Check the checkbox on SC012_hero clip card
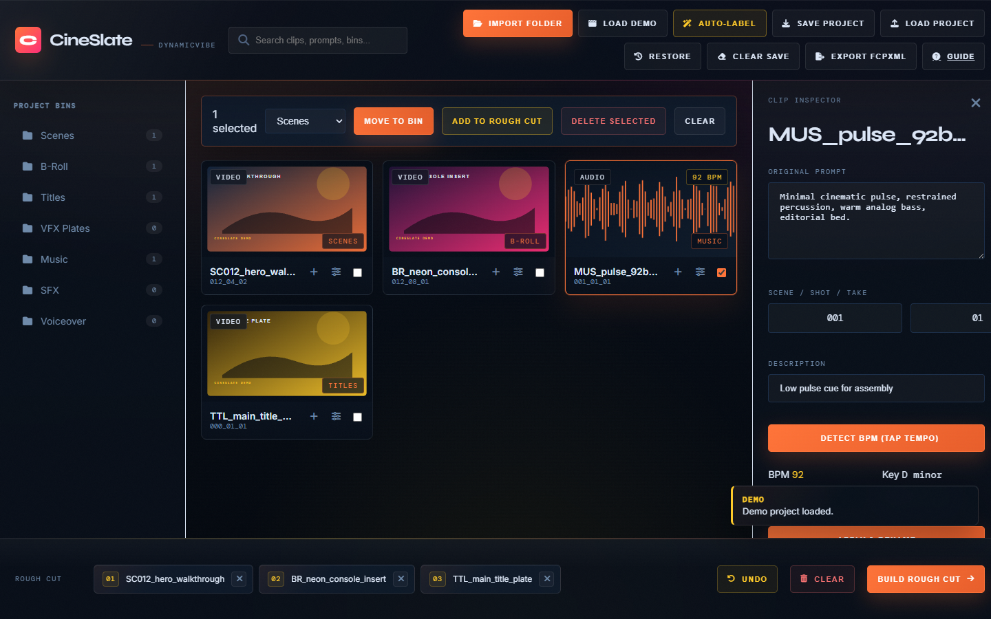The image size is (991, 619). point(357,272)
